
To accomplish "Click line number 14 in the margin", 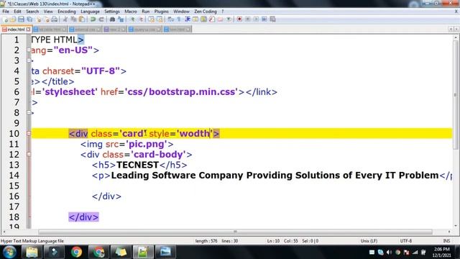I will tap(14, 176).
